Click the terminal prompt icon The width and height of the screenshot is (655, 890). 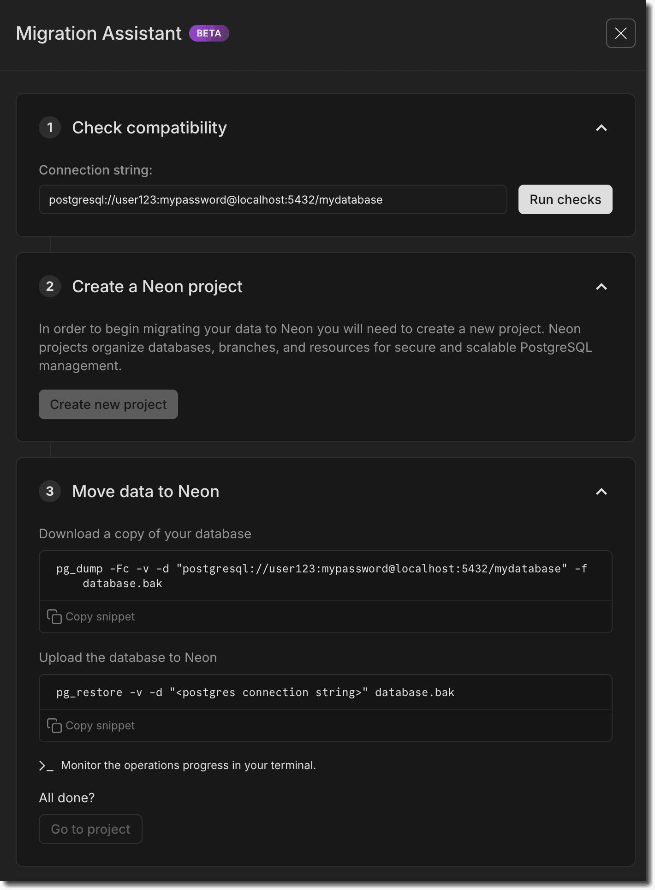pos(46,766)
